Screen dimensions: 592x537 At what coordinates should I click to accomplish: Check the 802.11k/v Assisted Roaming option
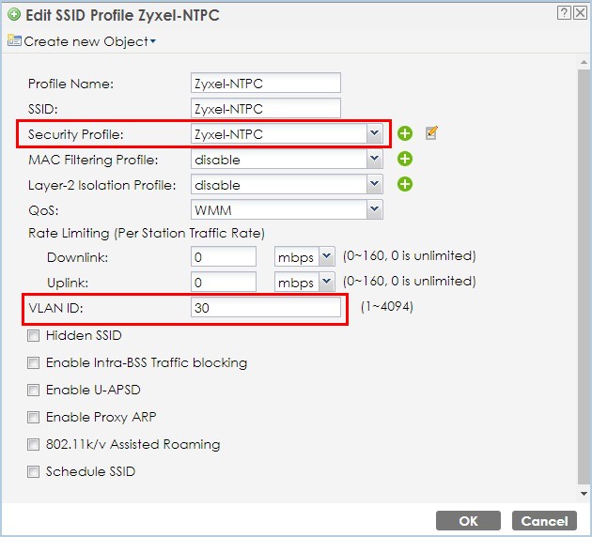point(33,445)
